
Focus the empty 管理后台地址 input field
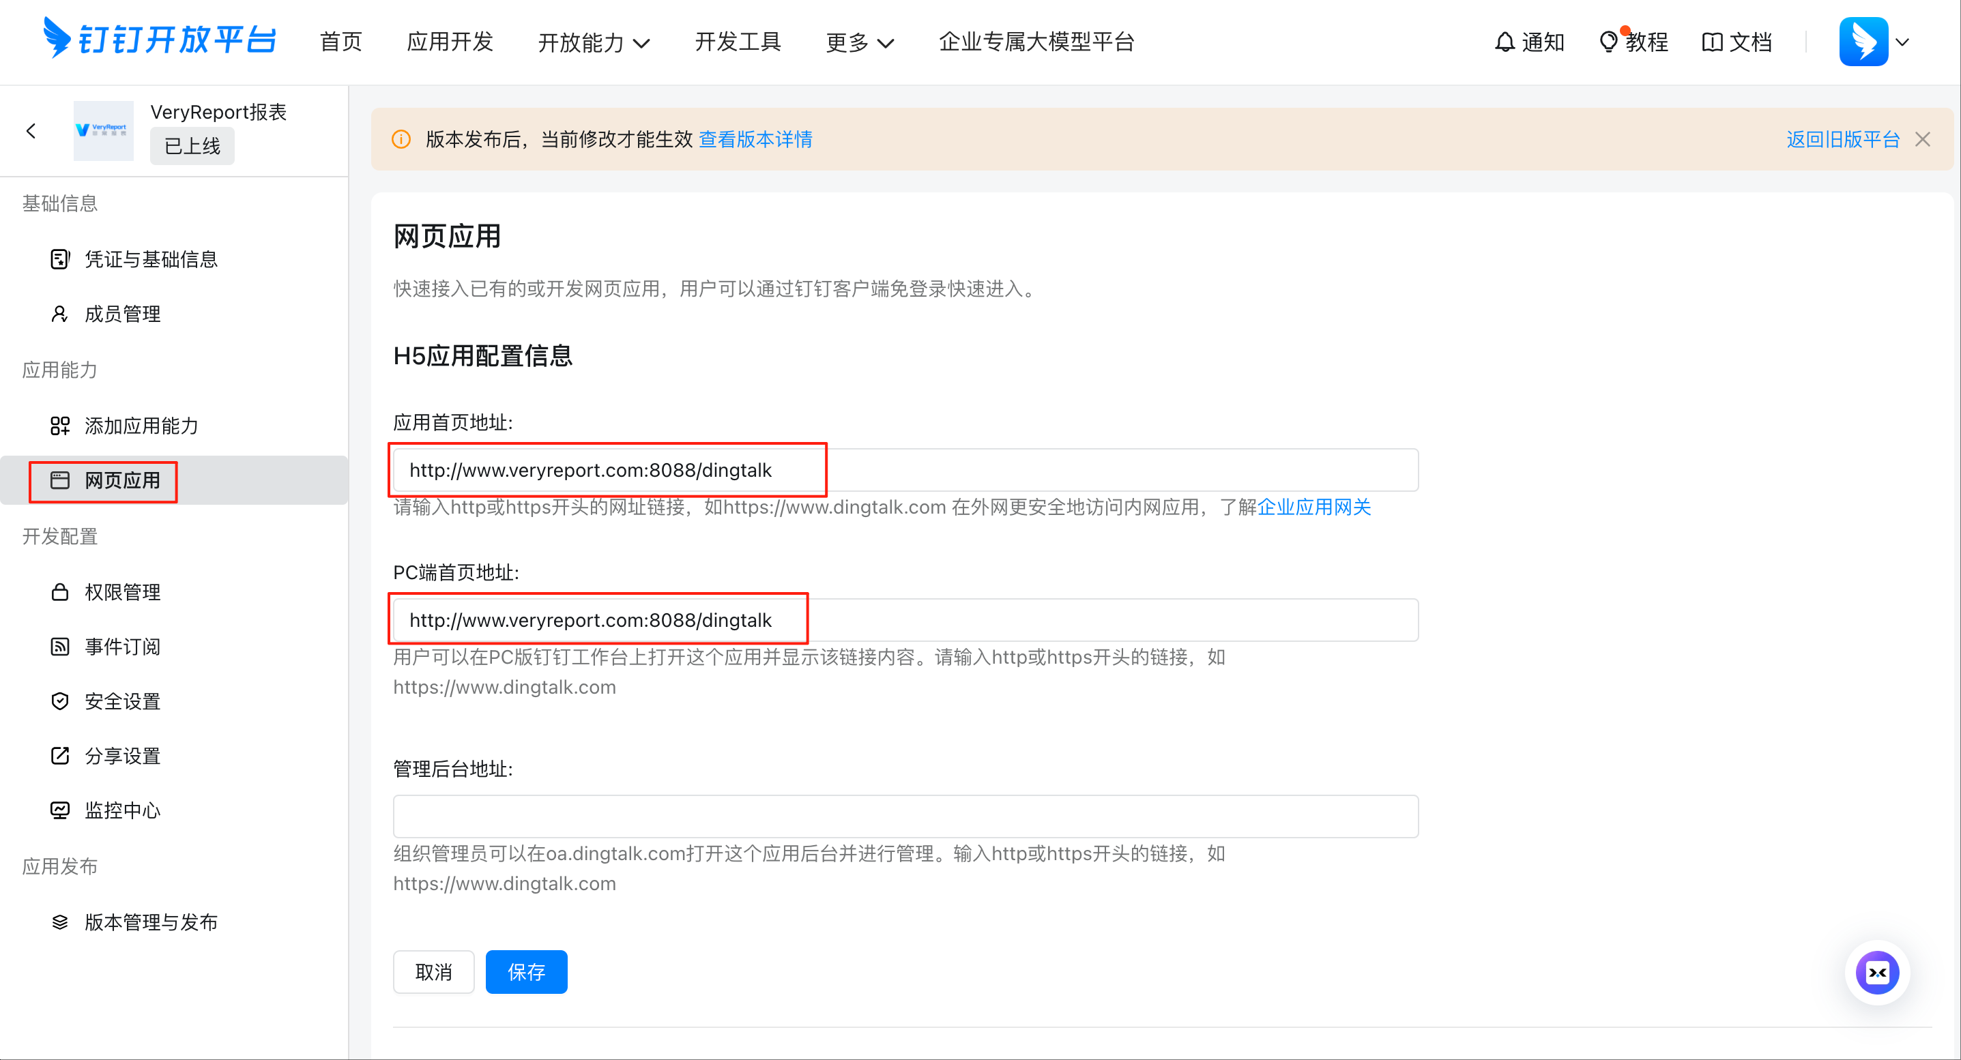905,816
